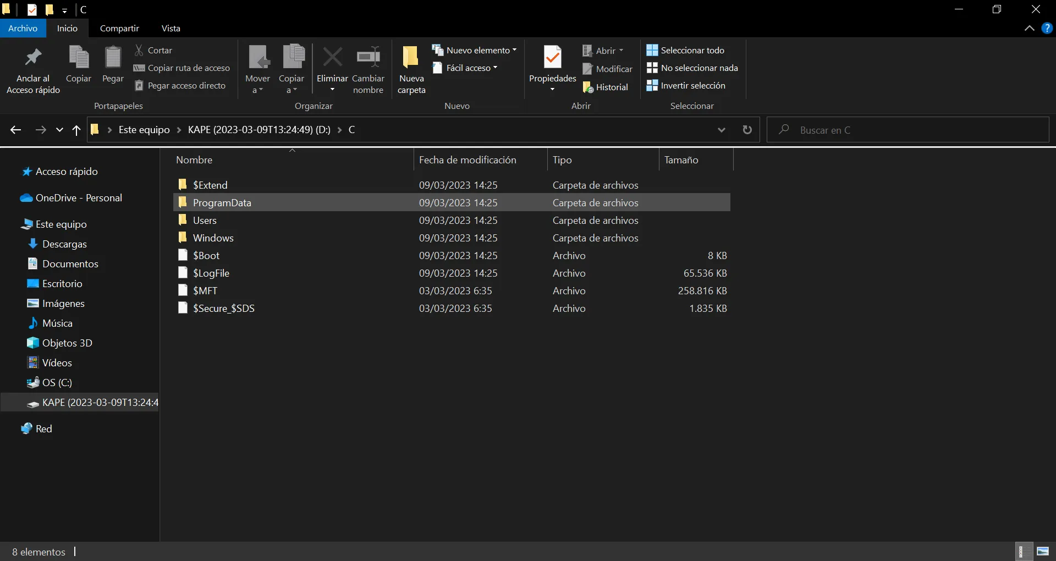Open Objetos 3D in the sidebar

[60, 343]
